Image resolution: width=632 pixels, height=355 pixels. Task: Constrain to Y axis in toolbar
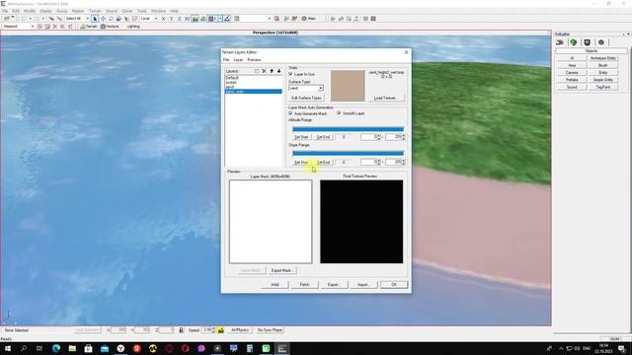(171, 19)
